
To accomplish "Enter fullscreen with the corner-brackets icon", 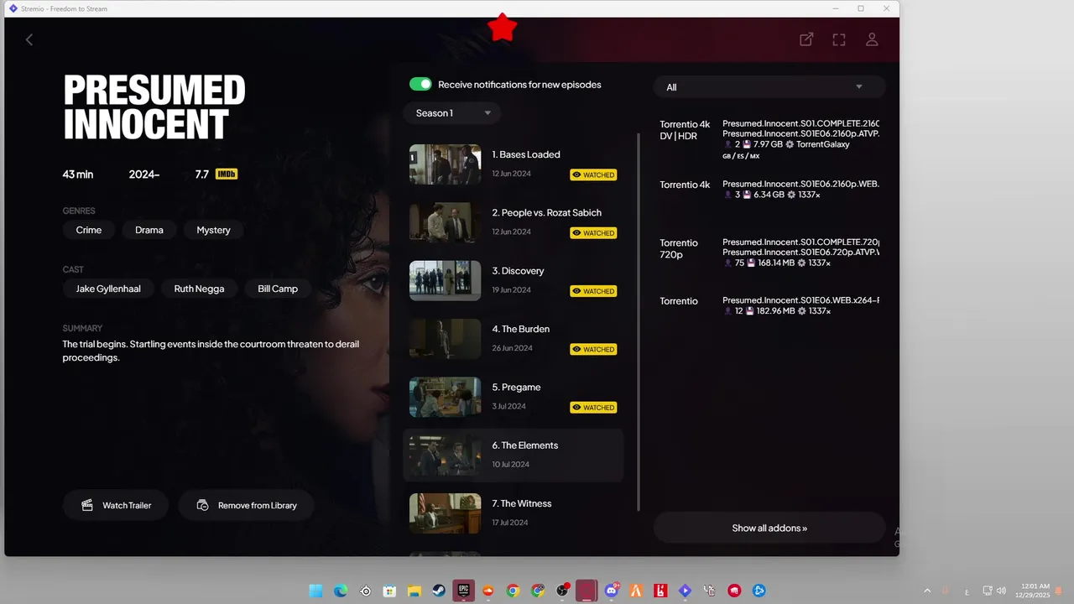I will click(x=839, y=39).
